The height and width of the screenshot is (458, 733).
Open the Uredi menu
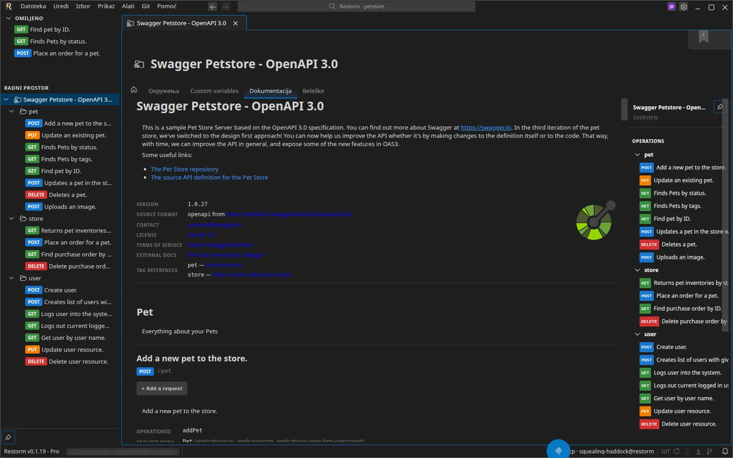pyautogui.click(x=61, y=6)
